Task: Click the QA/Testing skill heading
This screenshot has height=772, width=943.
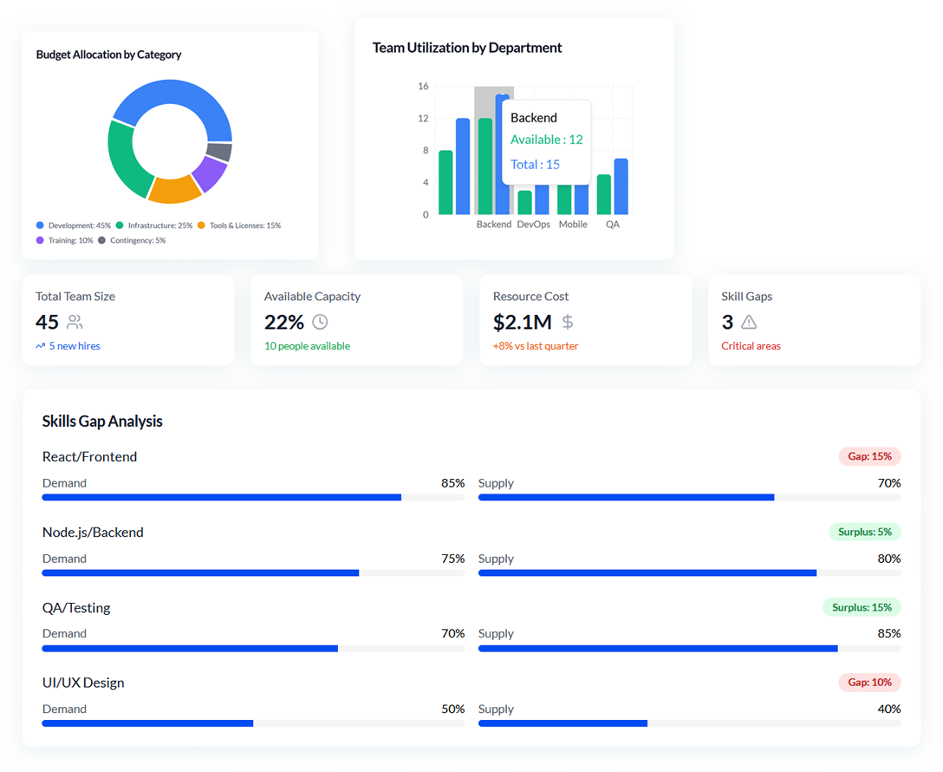Action: pos(76,608)
